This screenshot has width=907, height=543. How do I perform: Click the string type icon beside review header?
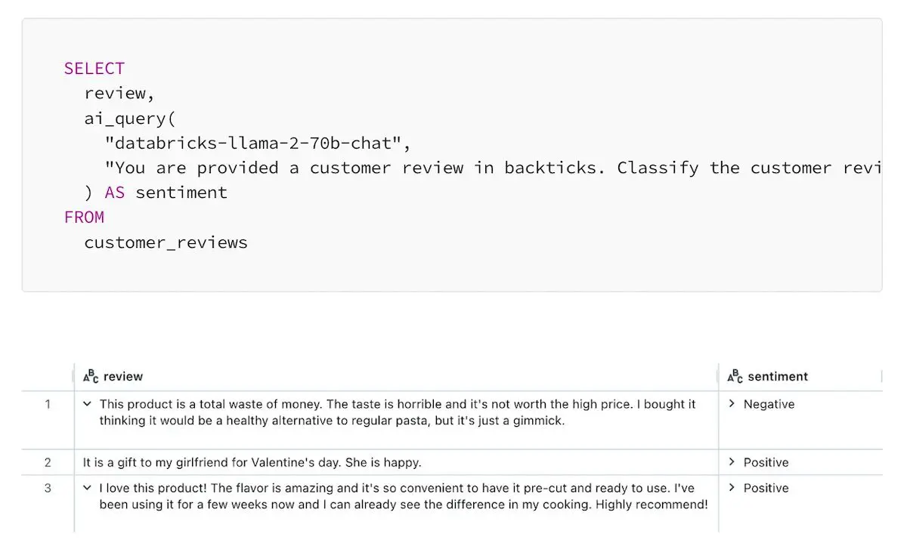(x=88, y=375)
